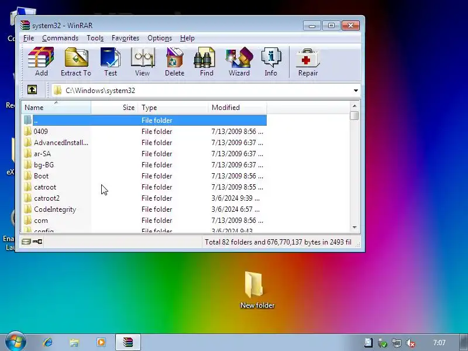This screenshot has width=468, height=351.
Task: Select the catroot folder name
Action: [x=45, y=187]
